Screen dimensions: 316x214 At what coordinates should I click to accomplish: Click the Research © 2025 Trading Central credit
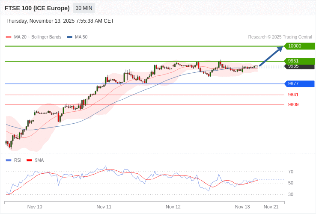(x=280, y=37)
